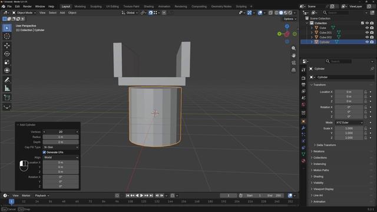The height and width of the screenshot is (212, 377).
Task: Open the viewport Options dropdown
Action: [x=290, y=19]
